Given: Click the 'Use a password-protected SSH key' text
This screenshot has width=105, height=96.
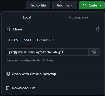Looking at the screenshot, I should pos(30,60).
